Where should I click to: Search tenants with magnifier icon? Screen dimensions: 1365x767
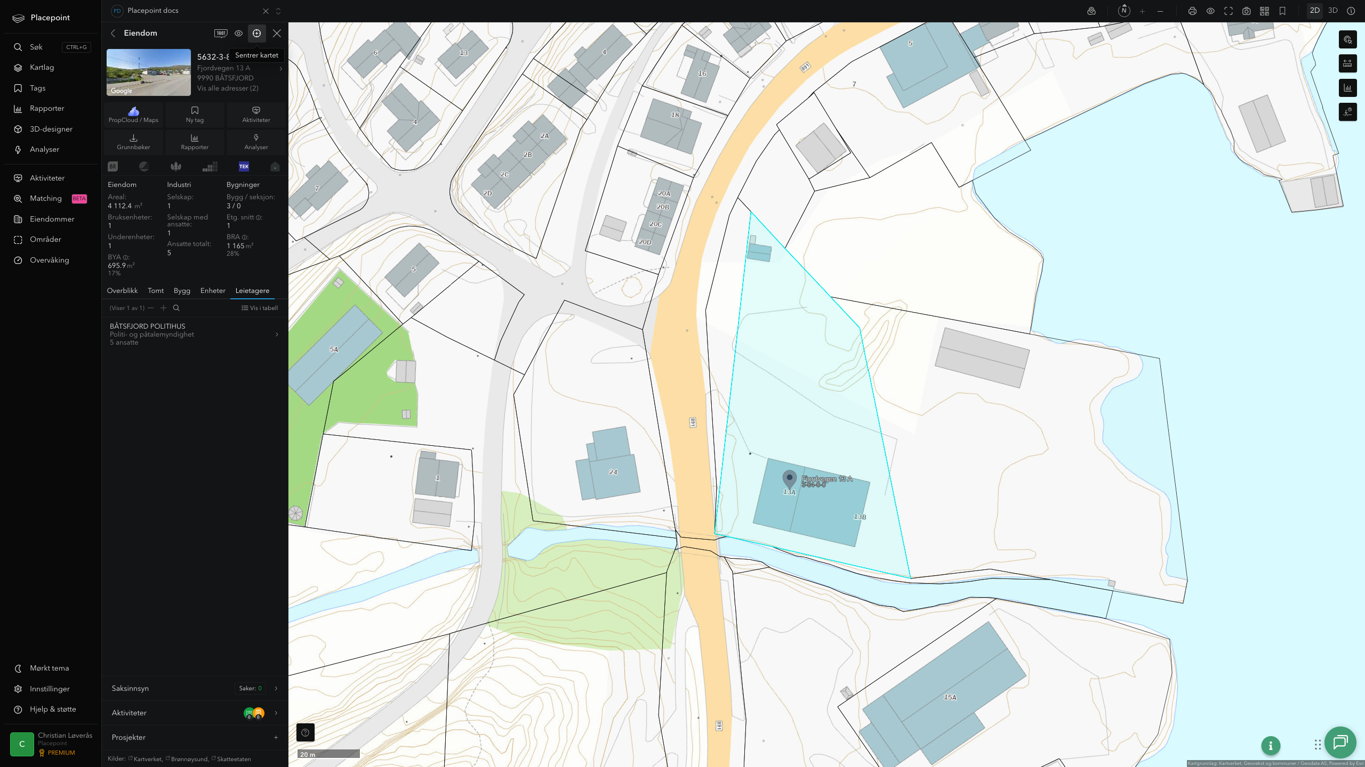point(176,308)
